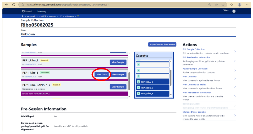Open the browser favorites list icon
This screenshot has width=253, height=134.
pos(232,5)
